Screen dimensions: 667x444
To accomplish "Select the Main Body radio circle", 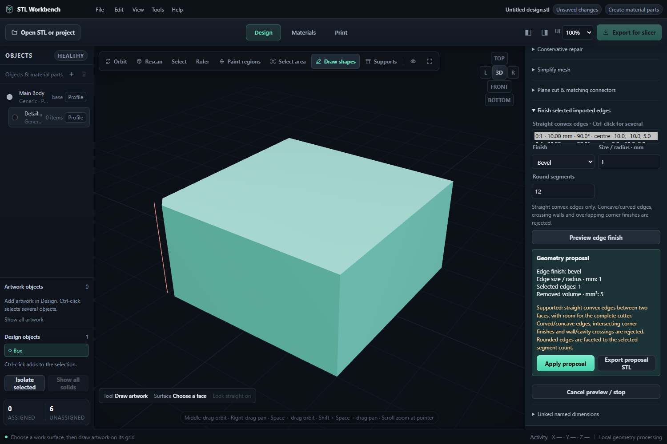I will (x=9, y=97).
